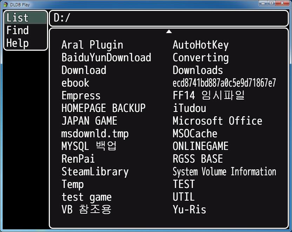The height and width of the screenshot is (232, 292).
Task: Select the Aral Plugin folder
Action: click(x=92, y=45)
